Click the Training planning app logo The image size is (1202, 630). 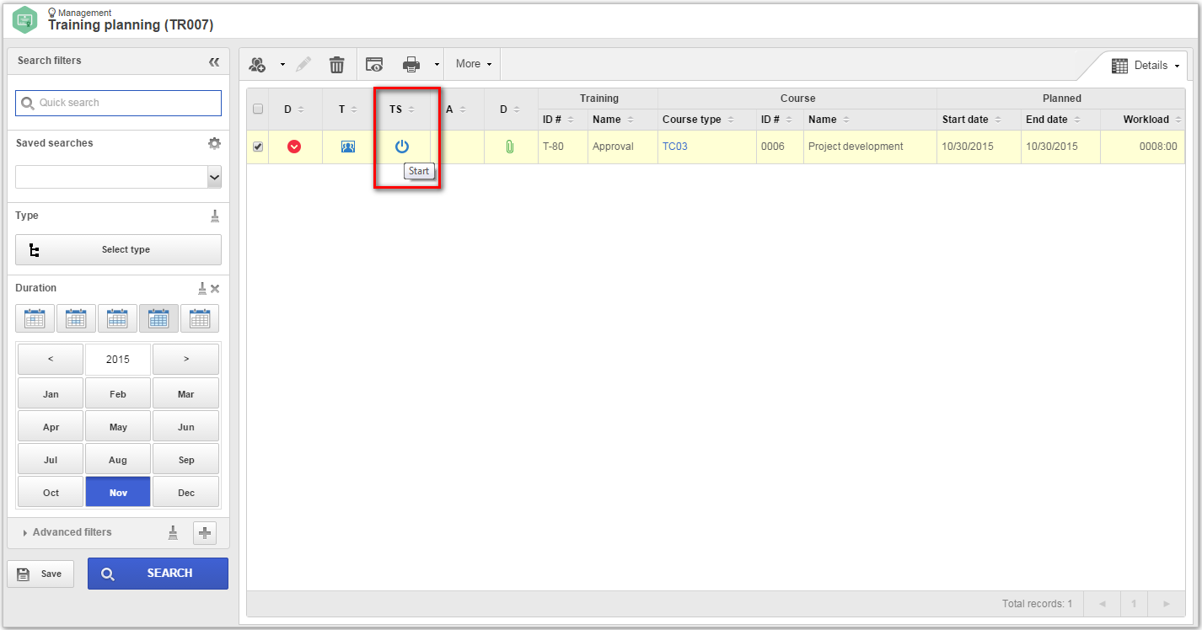[25, 19]
